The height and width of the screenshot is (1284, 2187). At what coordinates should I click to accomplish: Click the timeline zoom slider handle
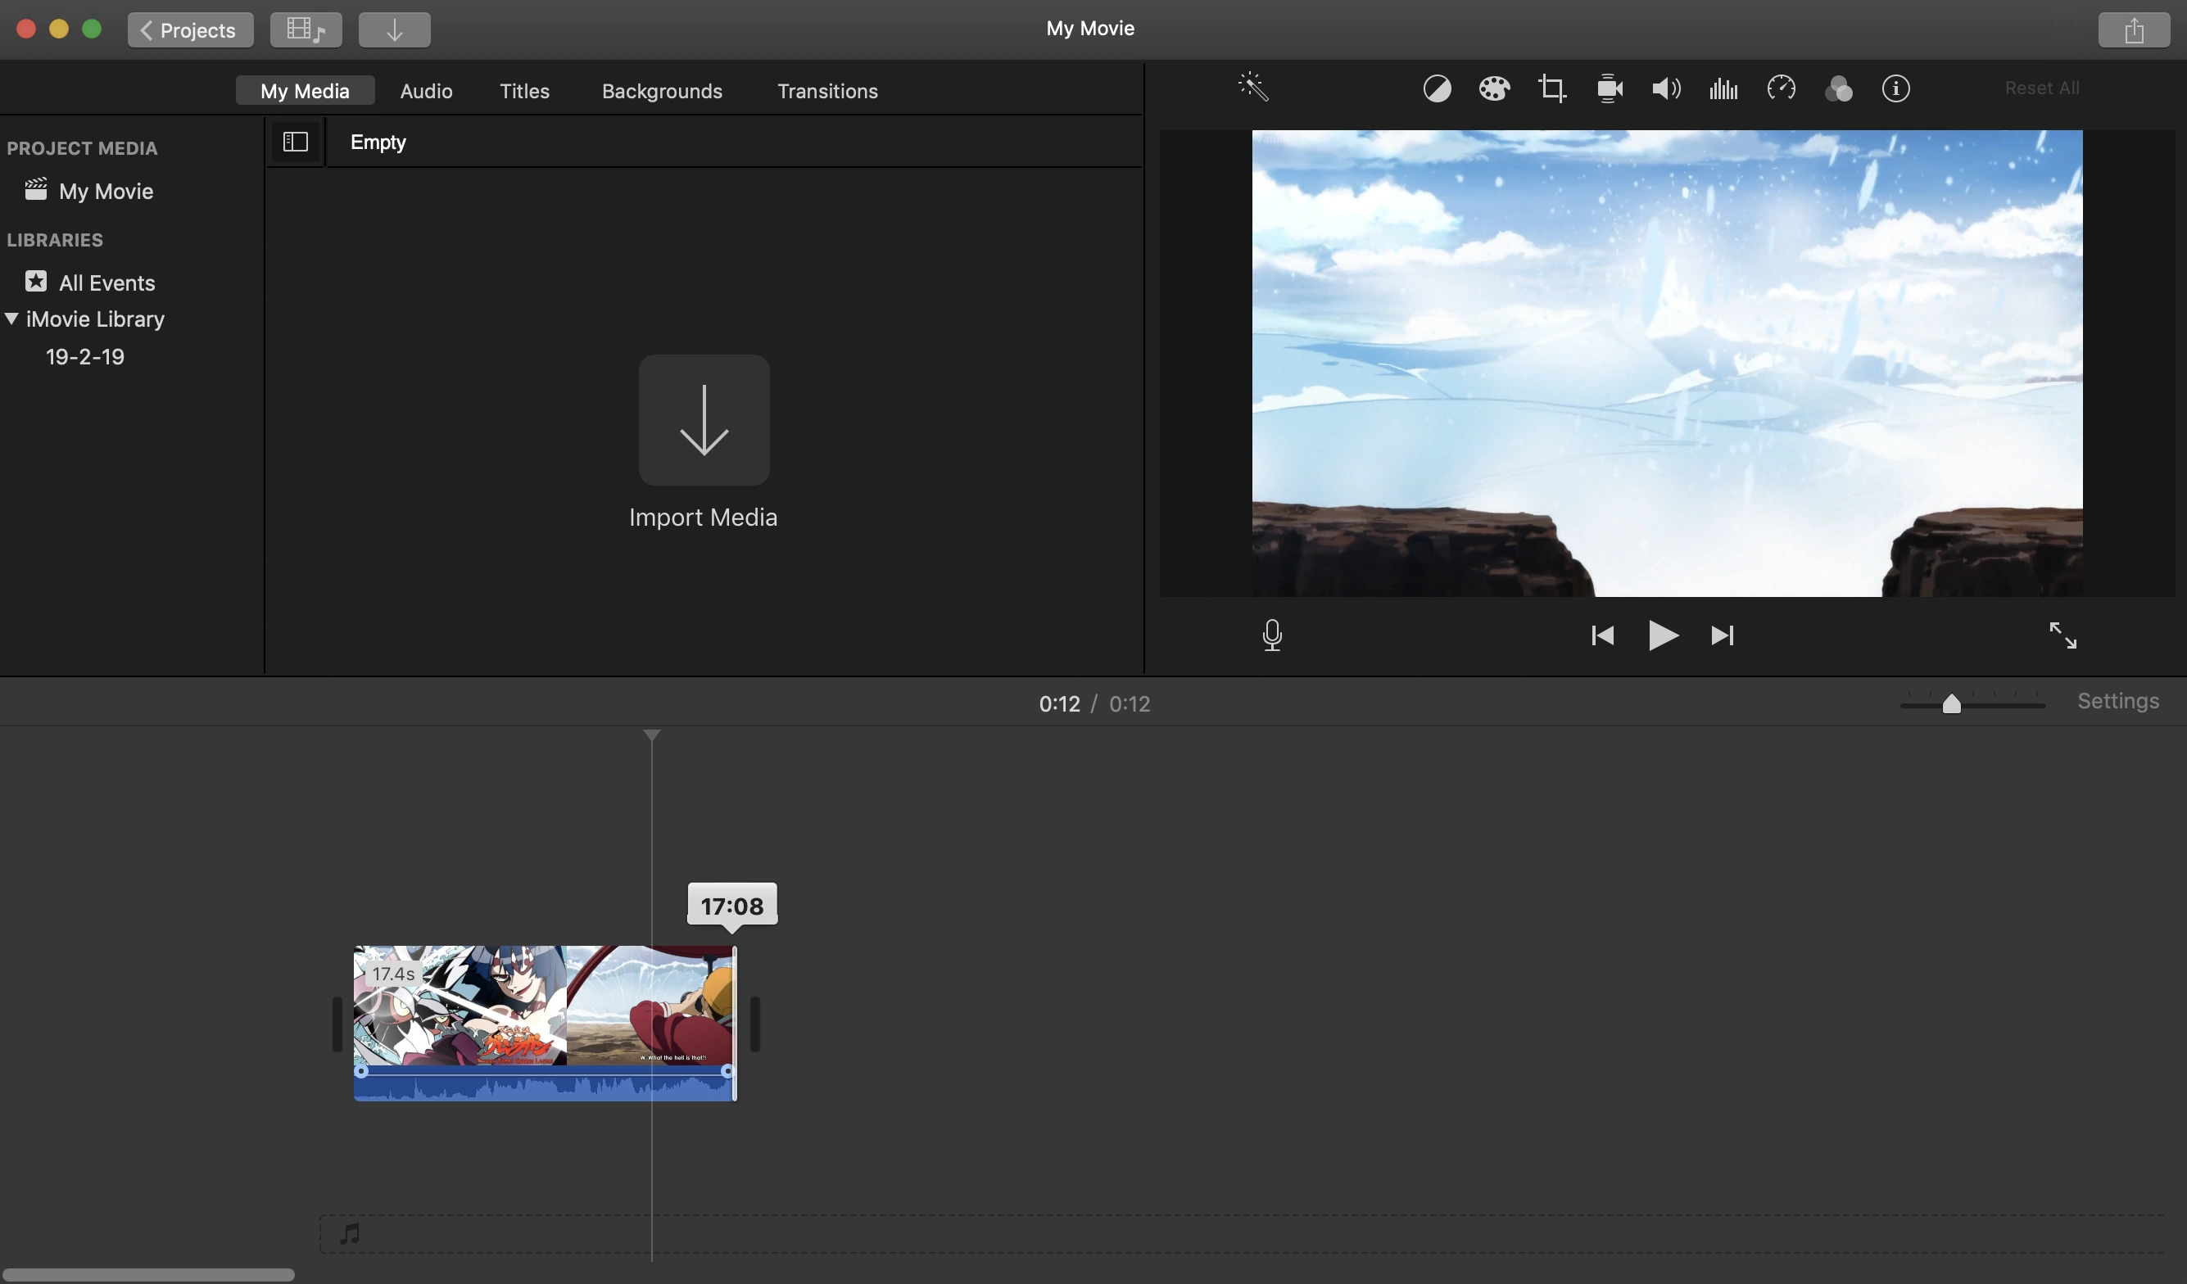point(1951,703)
